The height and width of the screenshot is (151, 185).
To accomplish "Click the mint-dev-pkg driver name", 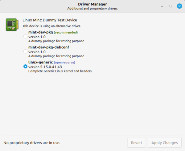I will 40,32.
